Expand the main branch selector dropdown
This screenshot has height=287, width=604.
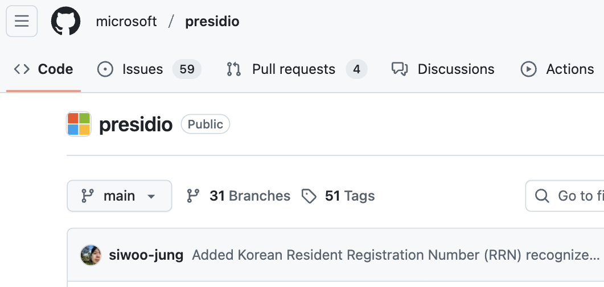[x=120, y=196]
